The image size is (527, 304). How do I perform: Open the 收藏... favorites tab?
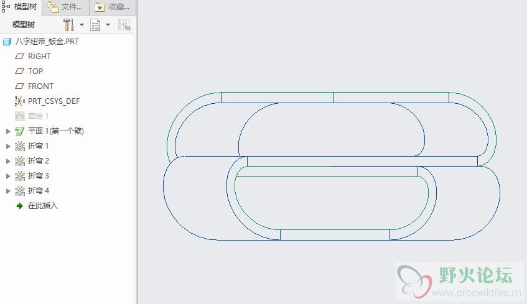click(x=112, y=7)
